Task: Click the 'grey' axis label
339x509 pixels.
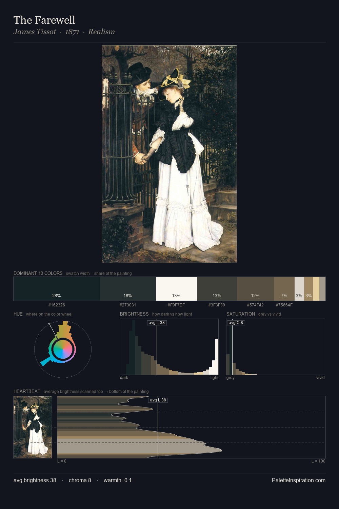Action: pyautogui.click(x=231, y=378)
